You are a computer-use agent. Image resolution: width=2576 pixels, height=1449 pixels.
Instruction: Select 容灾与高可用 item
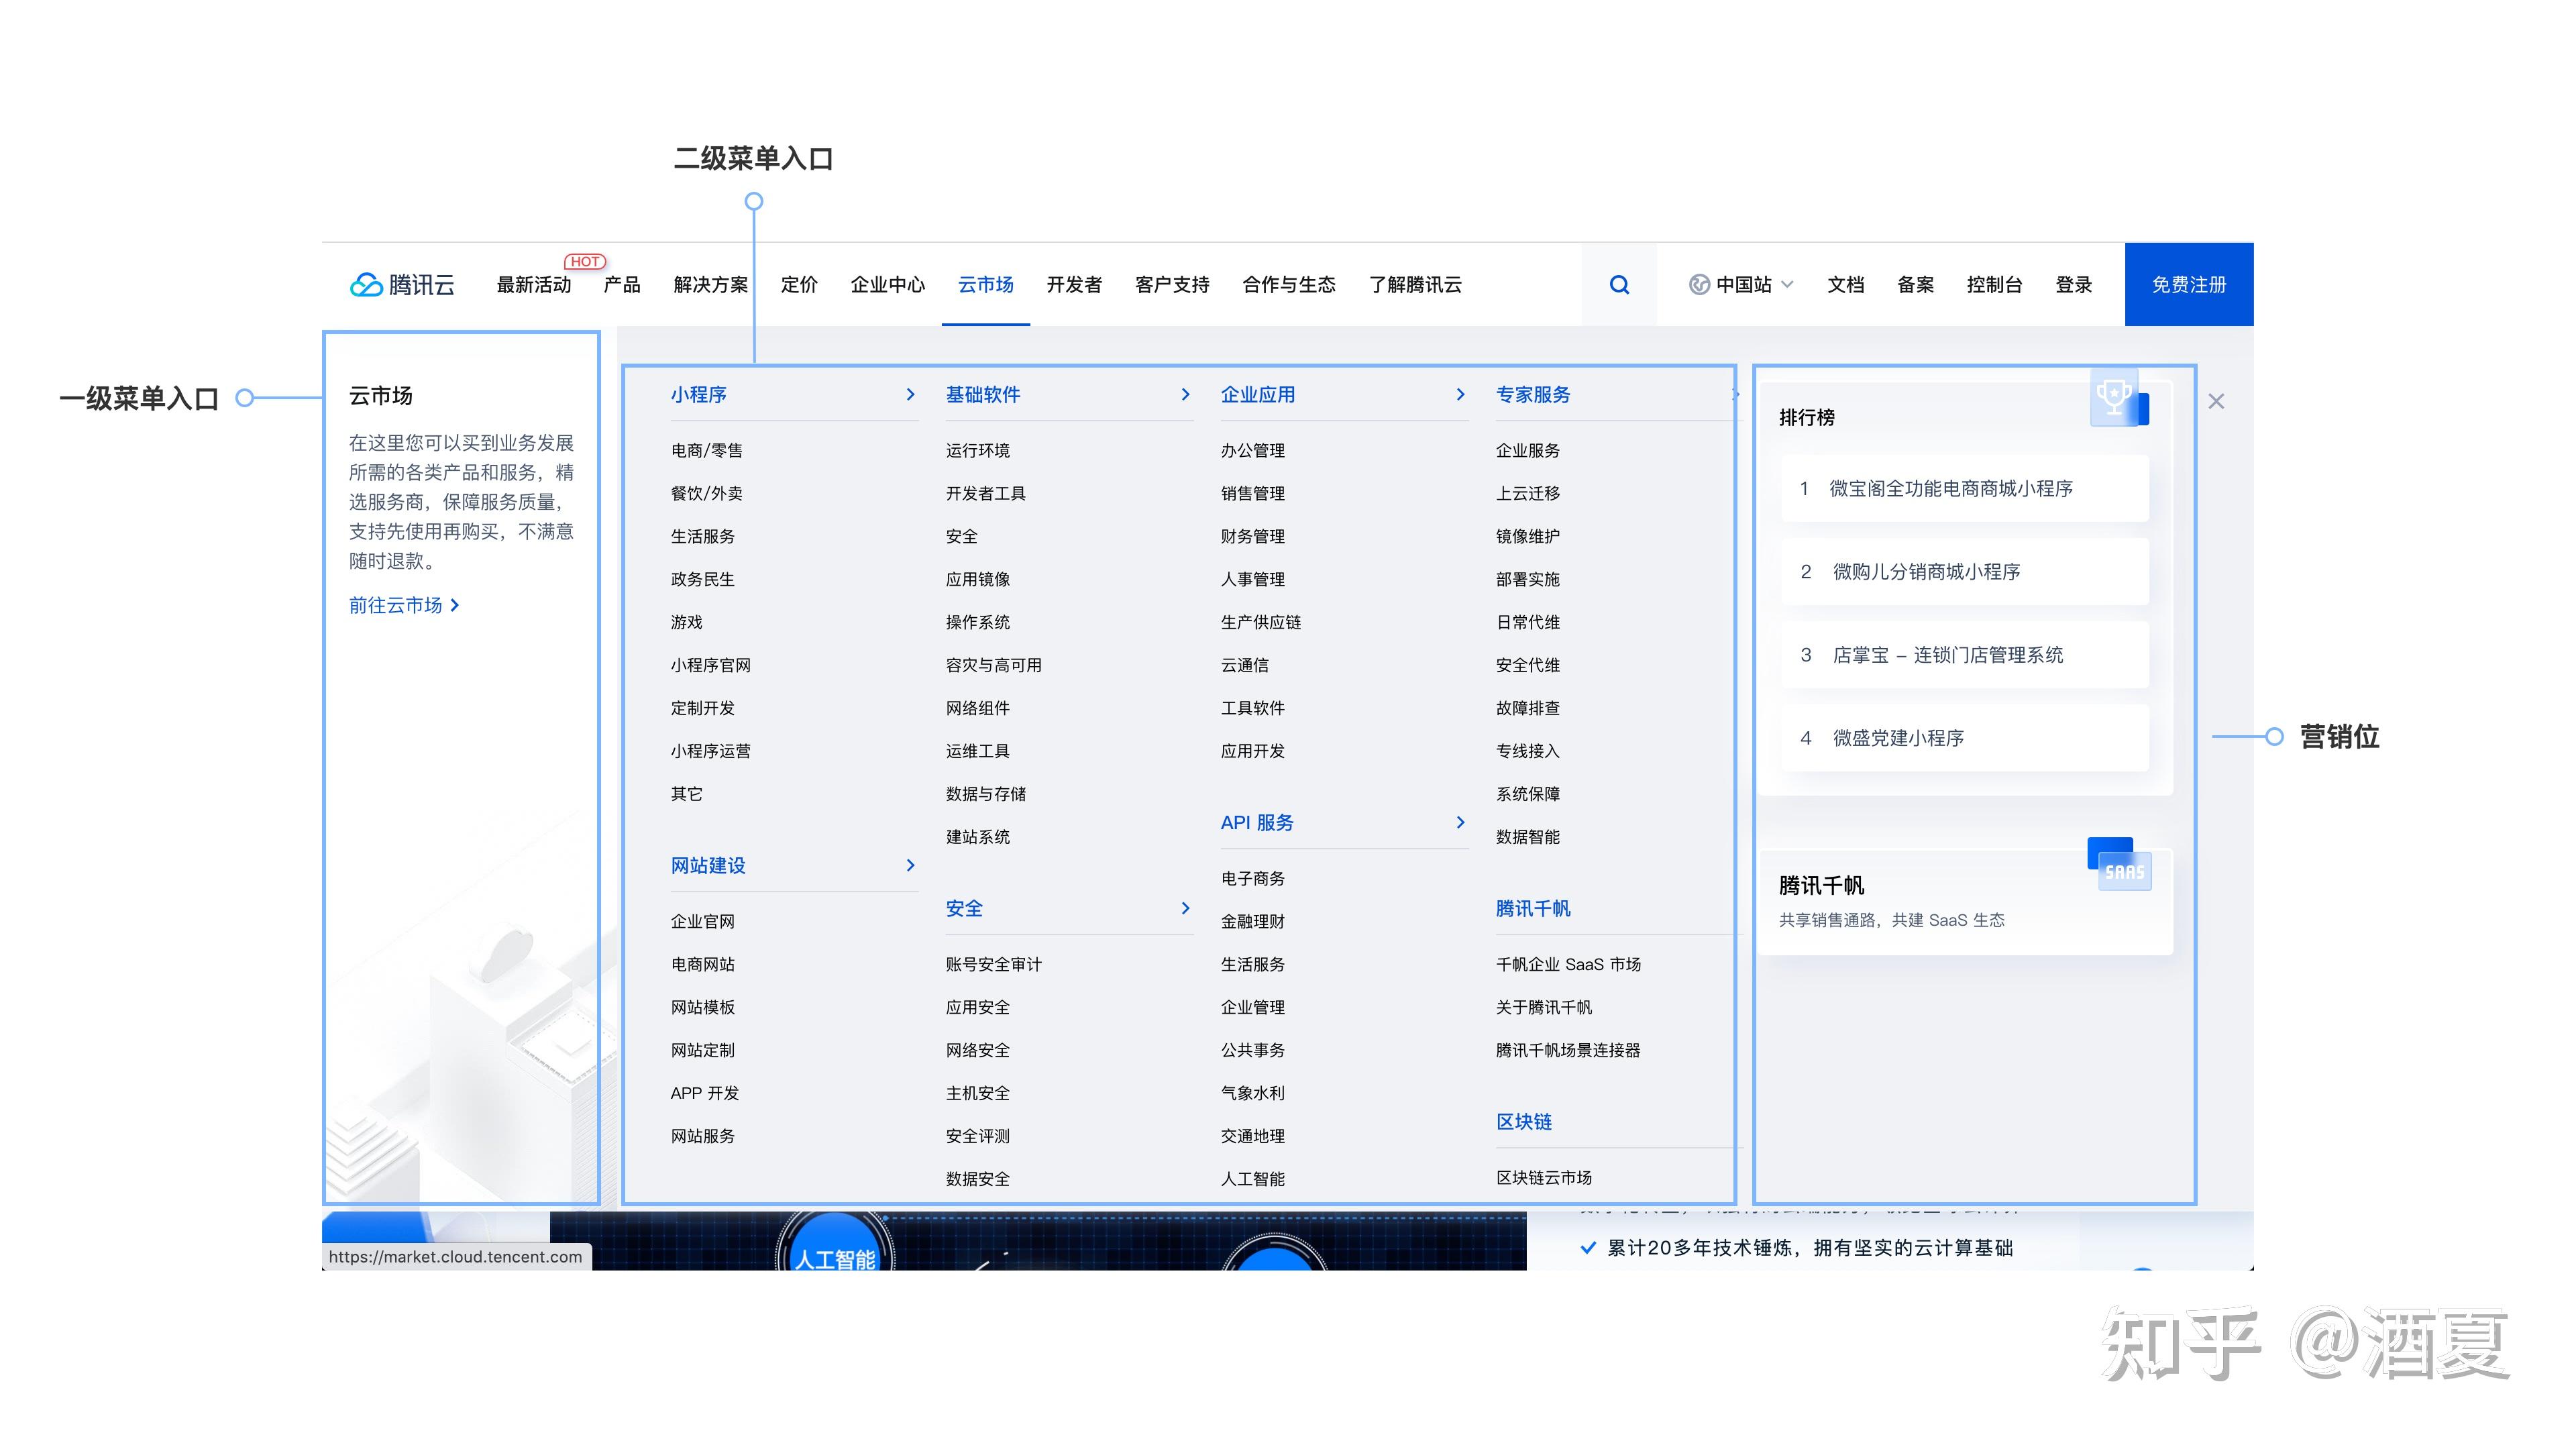pyautogui.click(x=994, y=665)
